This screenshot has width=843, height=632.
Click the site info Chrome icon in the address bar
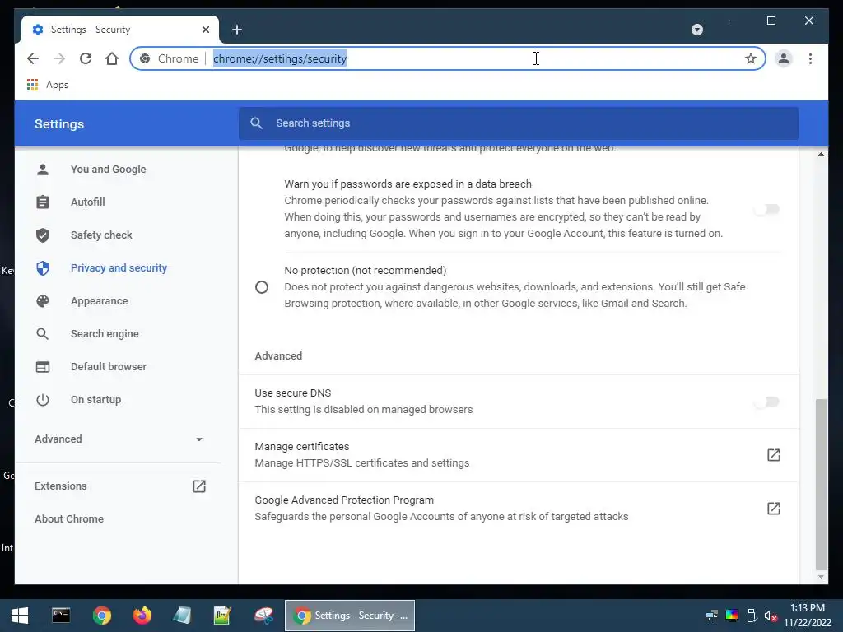(145, 58)
